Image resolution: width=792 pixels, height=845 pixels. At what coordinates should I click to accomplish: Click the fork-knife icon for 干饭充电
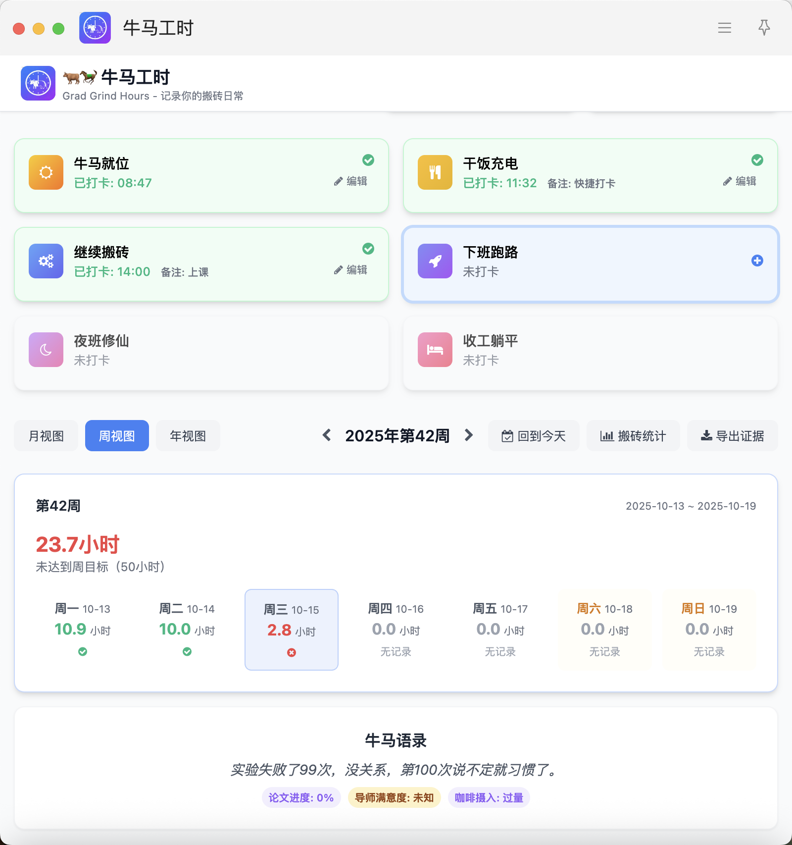[x=435, y=172]
